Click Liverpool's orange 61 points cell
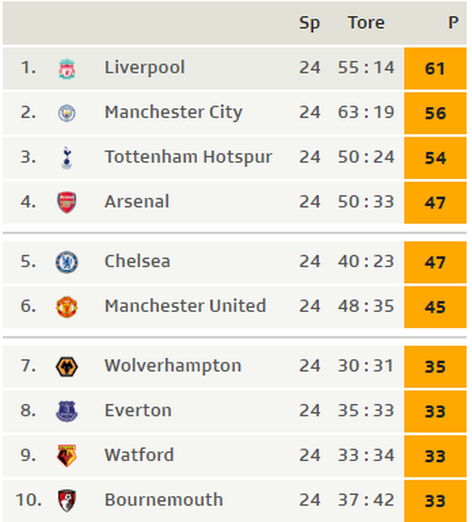 pos(435,69)
